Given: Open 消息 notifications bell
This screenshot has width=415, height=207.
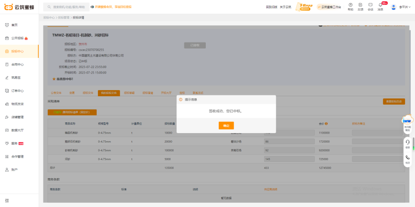Looking at the screenshot, I should (380, 6).
